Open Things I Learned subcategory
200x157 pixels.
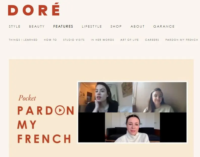(x=23, y=40)
